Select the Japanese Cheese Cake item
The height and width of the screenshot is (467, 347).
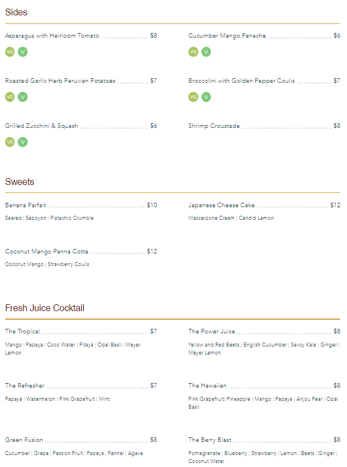coord(221,206)
